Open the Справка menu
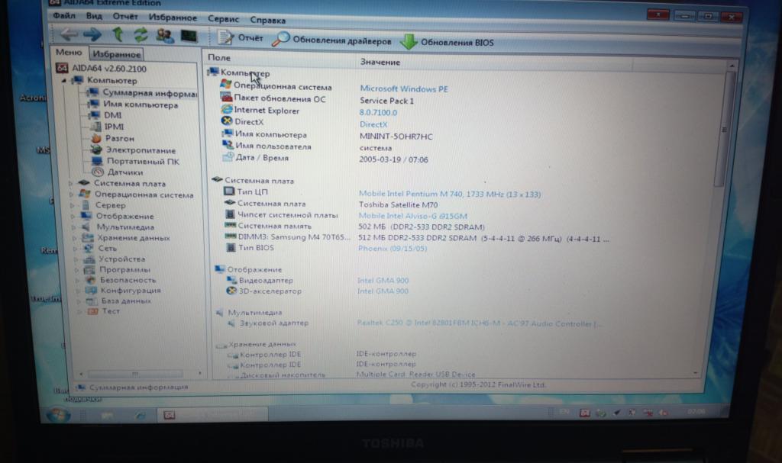Viewport: 782px width, 463px height. (x=268, y=20)
